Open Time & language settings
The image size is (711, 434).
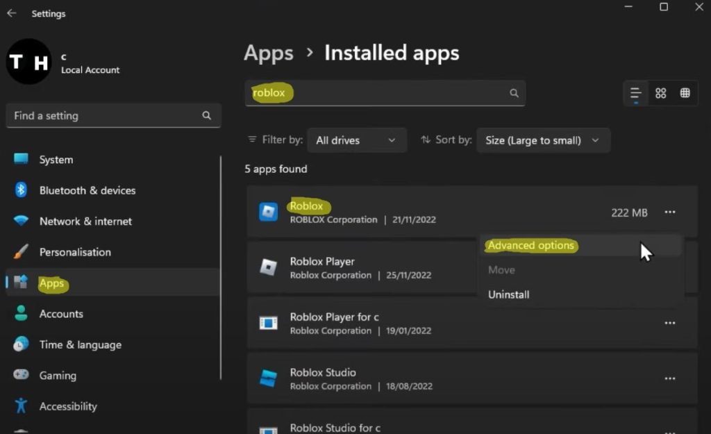point(81,344)
